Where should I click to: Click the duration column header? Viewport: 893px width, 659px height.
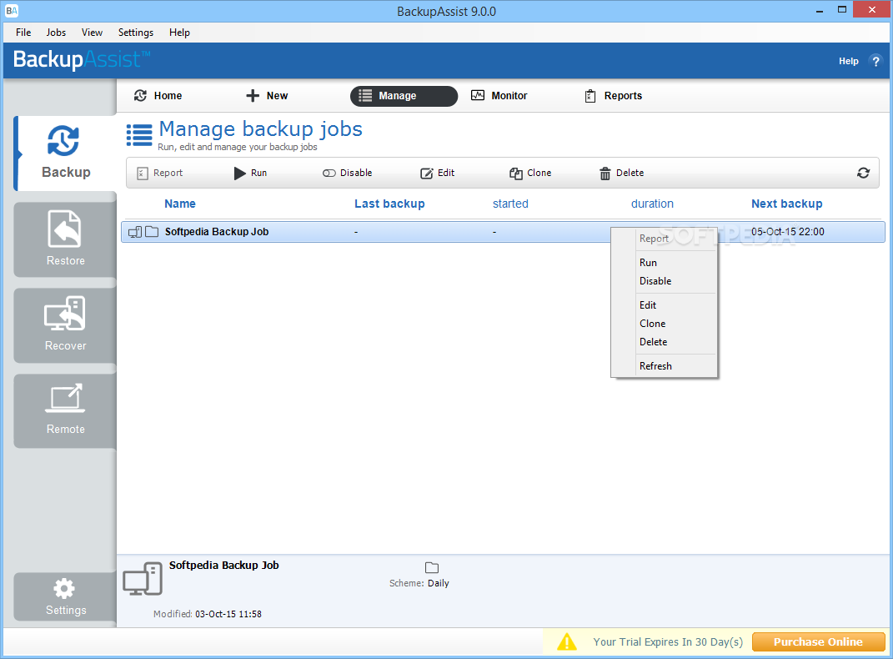(x=652, y=204)
